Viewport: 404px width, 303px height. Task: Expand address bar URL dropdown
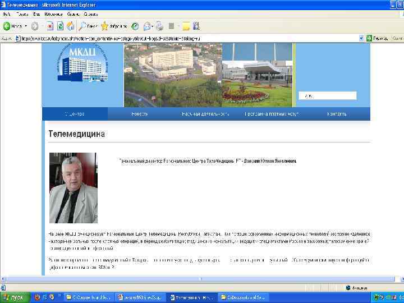coord(361,38)
